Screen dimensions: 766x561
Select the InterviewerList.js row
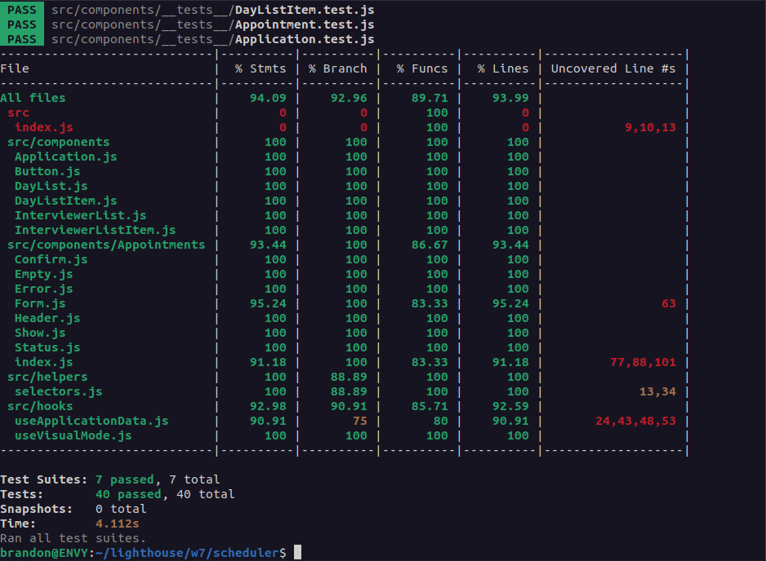click(81, 215)
